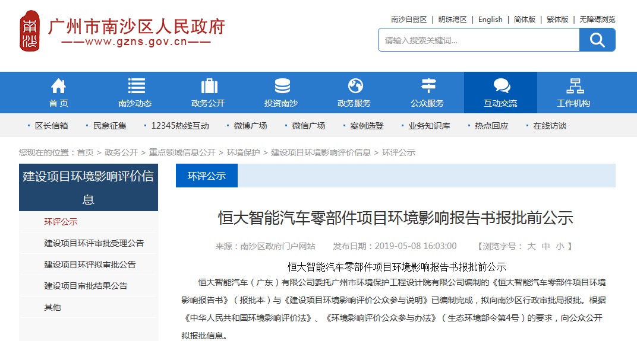Viewport: 637px width, 341px height.
Task: Select 环评公示 in the left sidebar
Action: click(x=61, y=222)
